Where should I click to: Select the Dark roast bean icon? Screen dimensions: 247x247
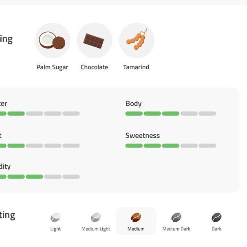(x=216, y=217)
